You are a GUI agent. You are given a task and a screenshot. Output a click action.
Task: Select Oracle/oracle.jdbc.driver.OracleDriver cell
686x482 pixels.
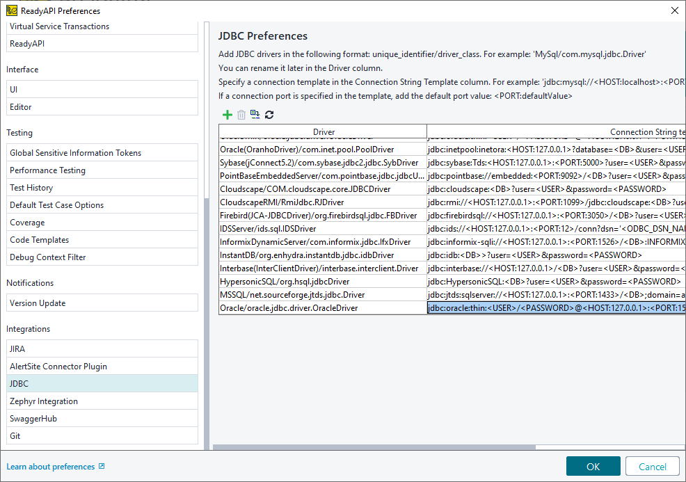[323, 308]
